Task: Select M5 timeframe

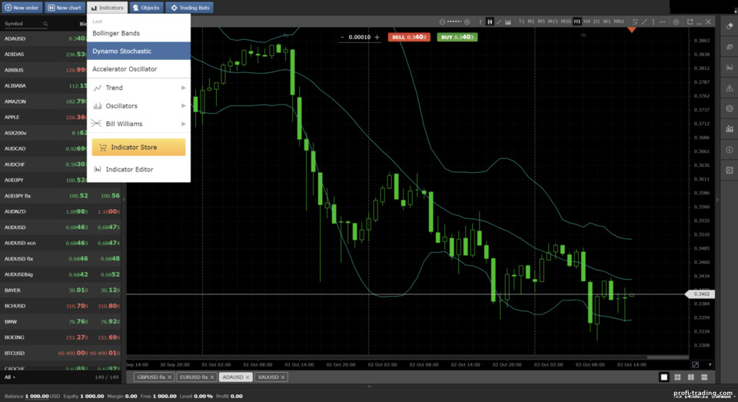Action: tap(541, 22)
